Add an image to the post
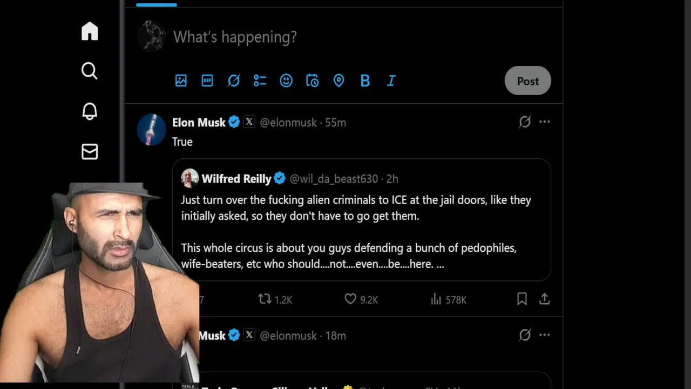The width and height of the screenshot is (691, 389). pos(181,81)
